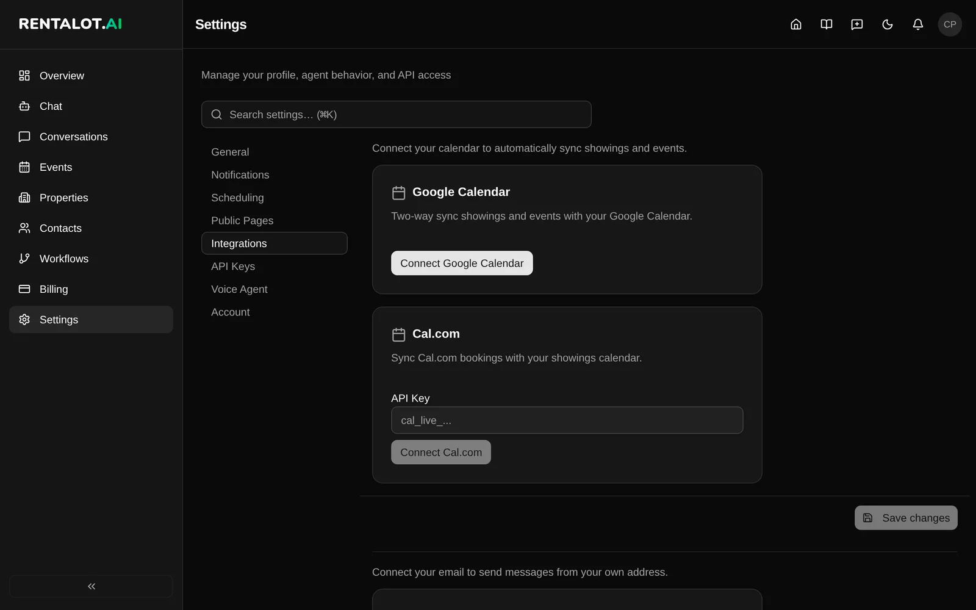Click the calendar icon beside Google Calendar

[398, 193]
